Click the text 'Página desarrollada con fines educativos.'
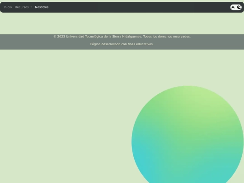Screen dimensions: 244x183 122,44
